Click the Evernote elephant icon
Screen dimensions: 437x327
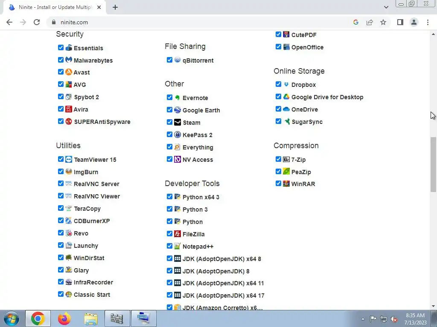178,98
